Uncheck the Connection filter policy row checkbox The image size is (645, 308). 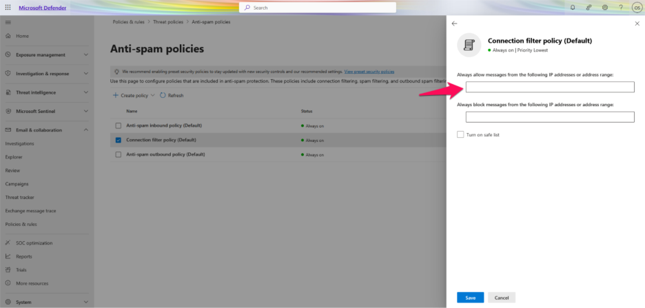pos(118,140)
